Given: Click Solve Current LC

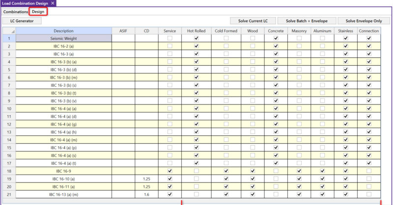Looking at the screenshot, I should click(253, 21).
